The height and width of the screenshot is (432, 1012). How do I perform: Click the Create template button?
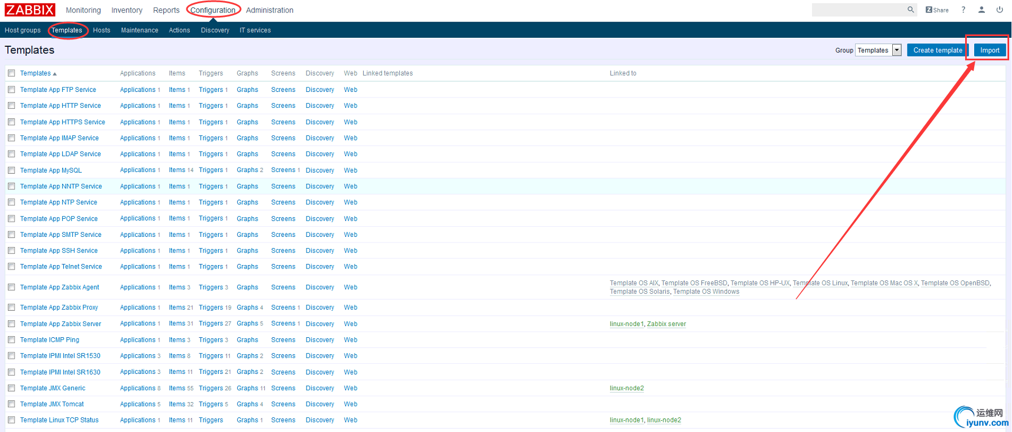click(937, 50)
